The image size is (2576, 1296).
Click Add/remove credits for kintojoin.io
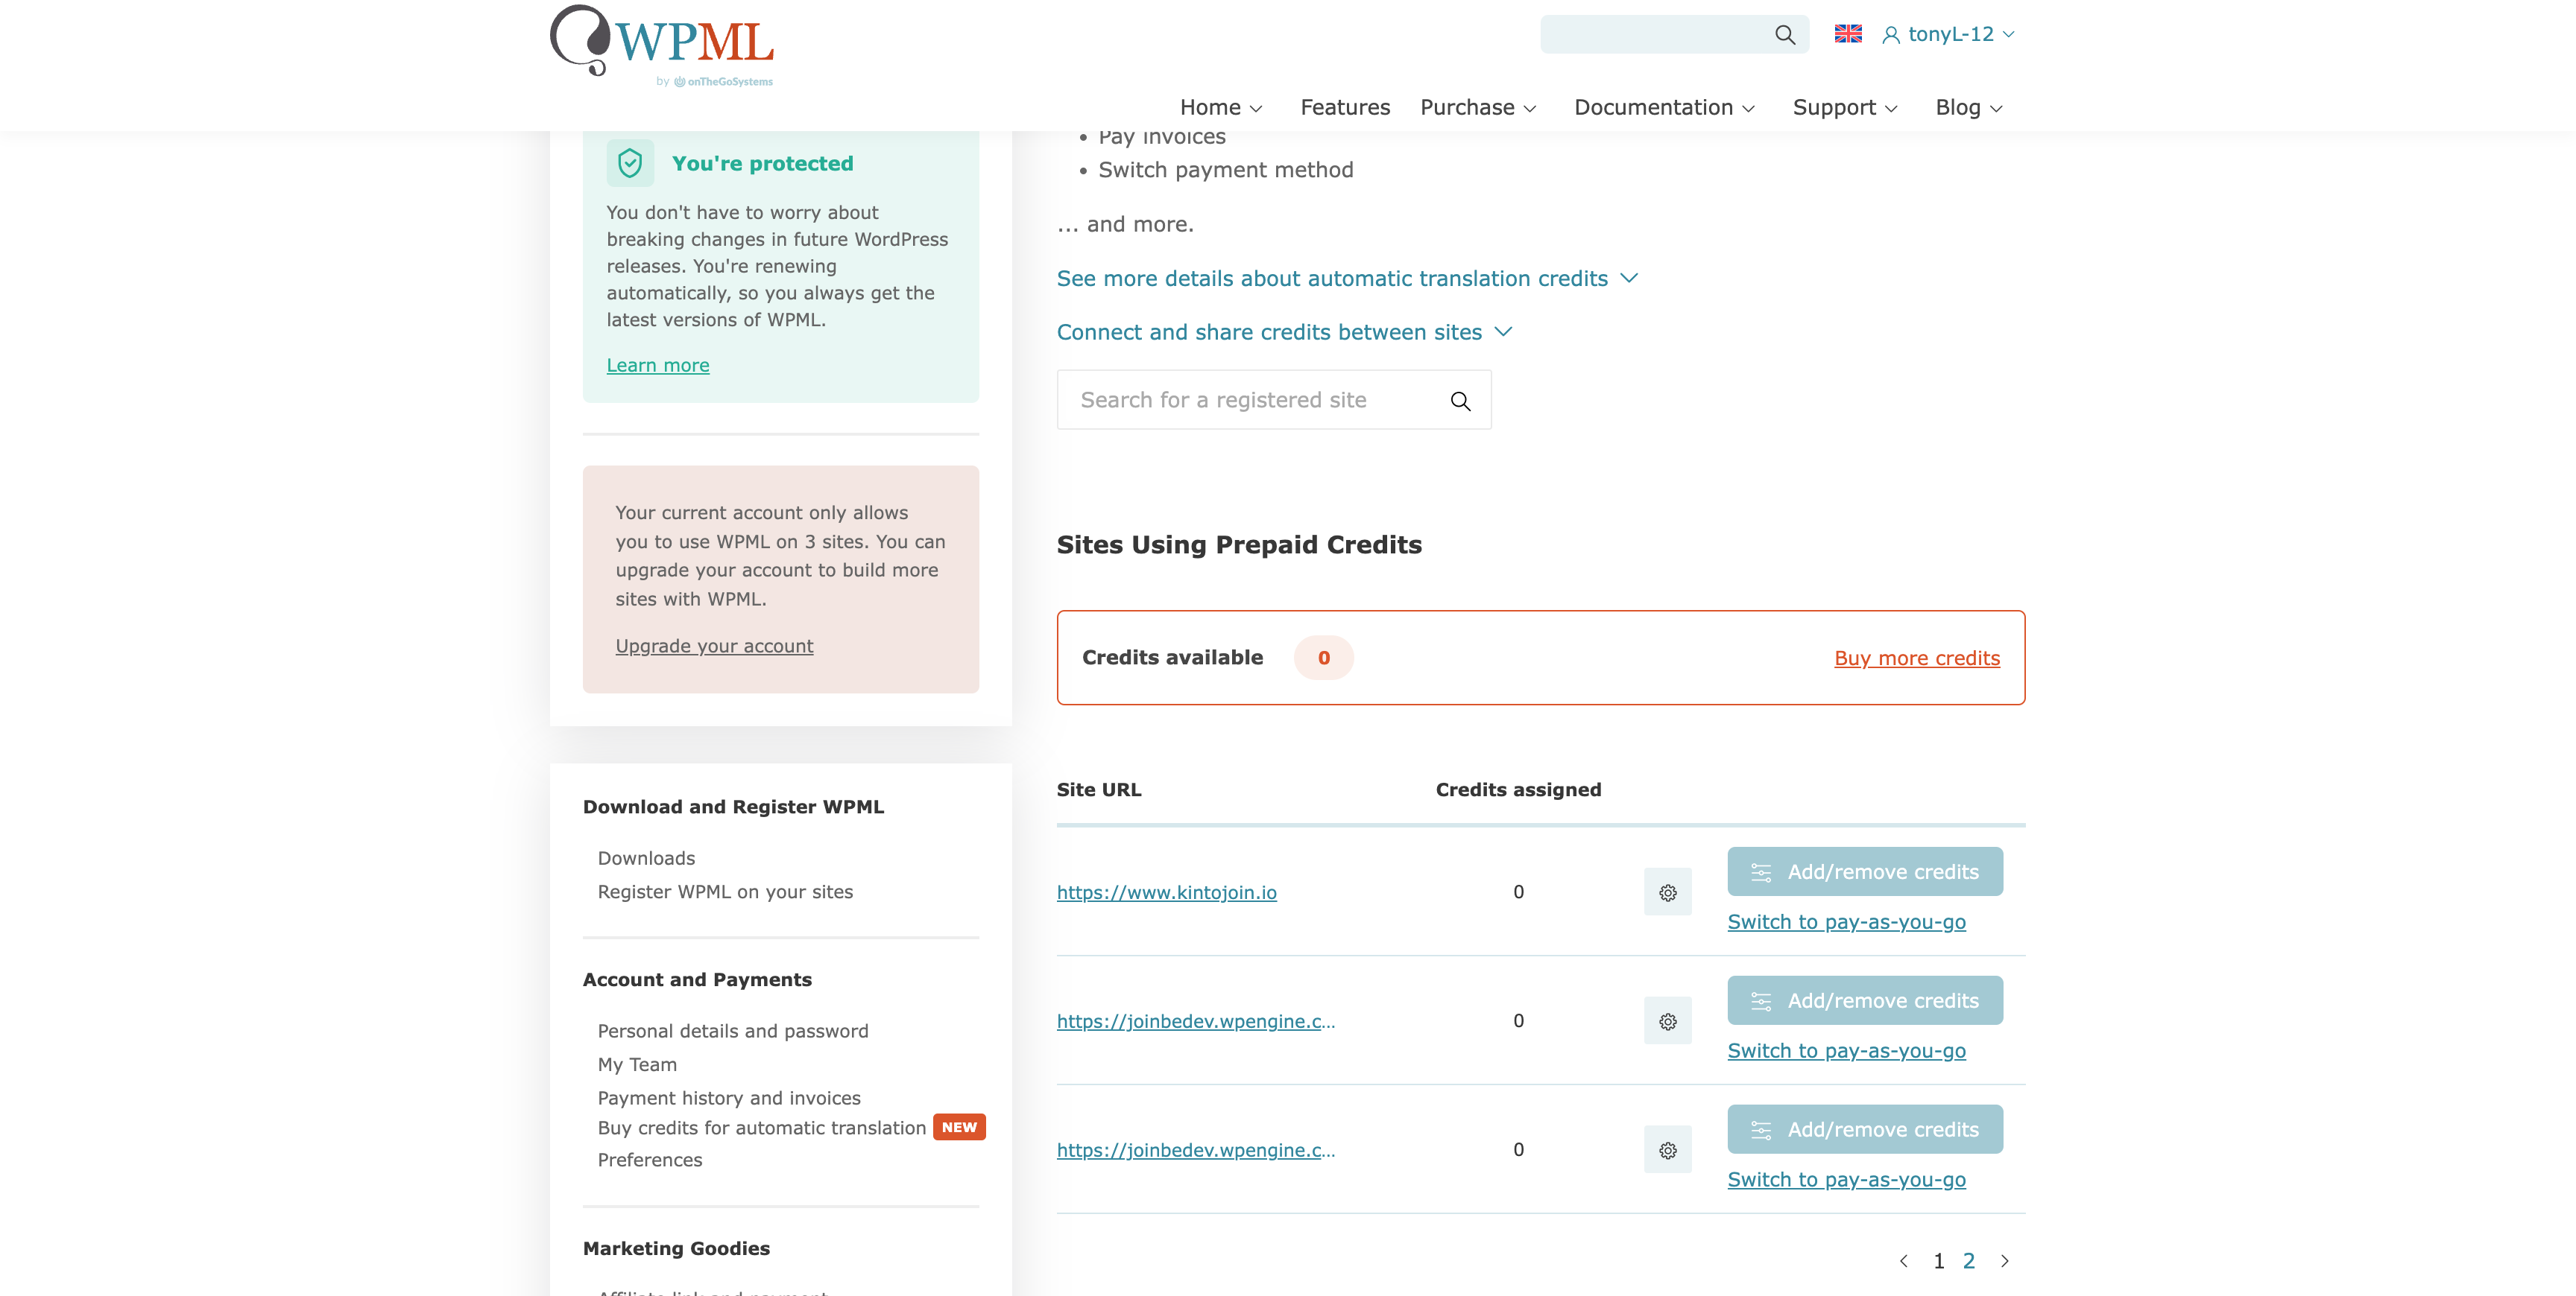point(1865,872)
